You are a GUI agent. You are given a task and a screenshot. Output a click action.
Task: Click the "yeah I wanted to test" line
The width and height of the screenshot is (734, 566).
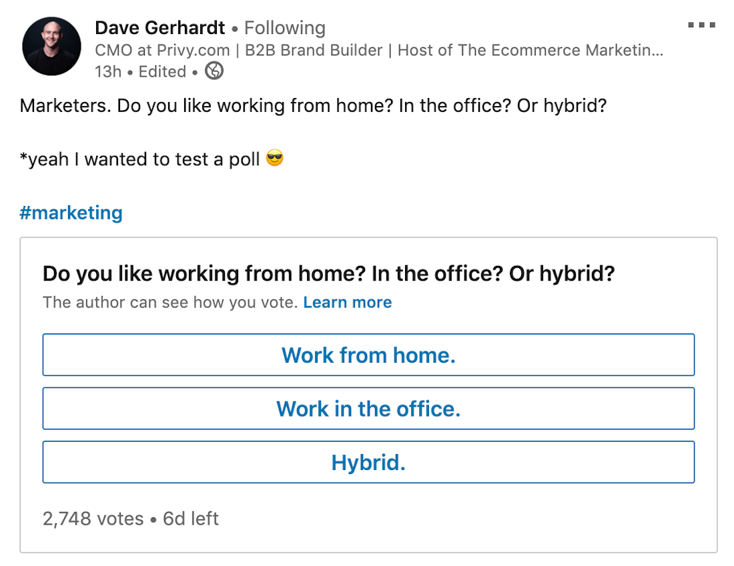(x=140, y=160)
